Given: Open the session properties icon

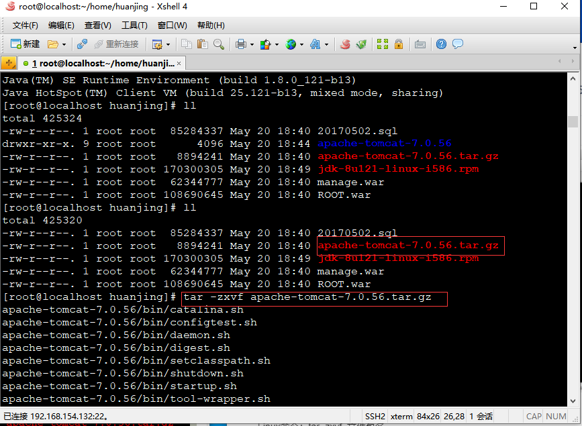Looking at the screenshot, I should pyautogui.click(x=157, y=44).
